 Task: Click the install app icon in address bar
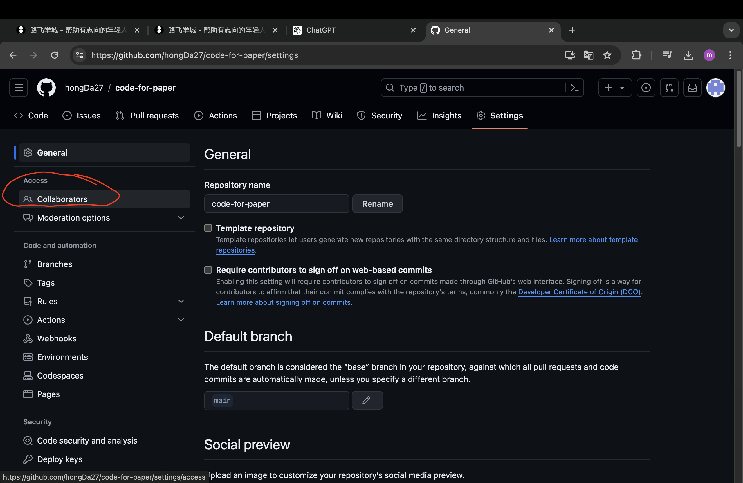click(x=570, y=55)
